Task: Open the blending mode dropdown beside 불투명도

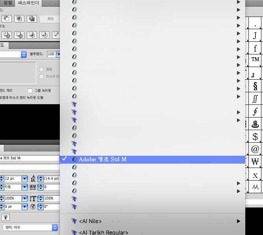Action: pyautogui.click(x=24, y=54)
